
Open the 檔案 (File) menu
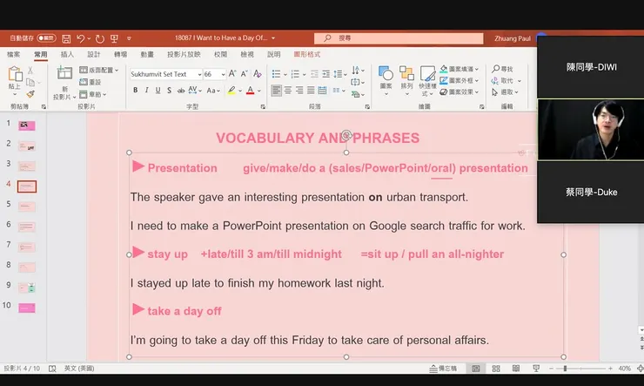coord(13,54)
